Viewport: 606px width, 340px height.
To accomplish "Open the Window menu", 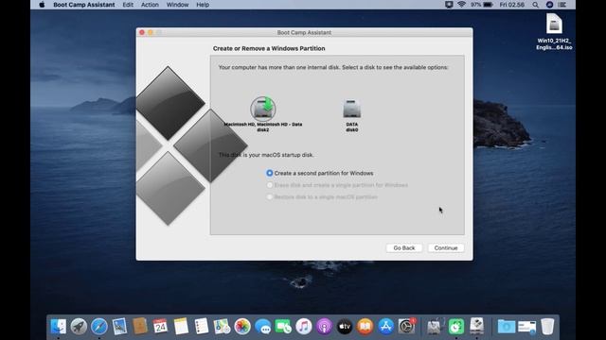I will click(177, 5).
